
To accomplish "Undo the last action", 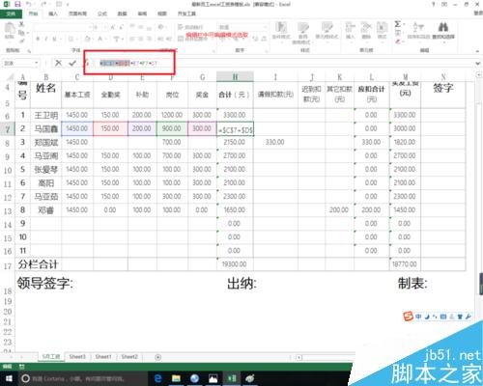I will pyautogui.click(x=29, y=4).
